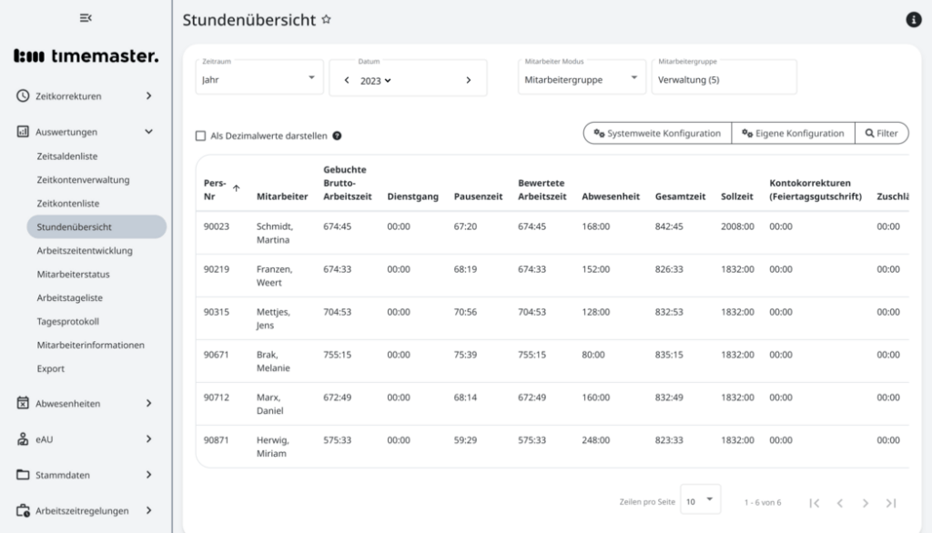
Task: Click the folder icon beside Stammdaten
Action: [21, 474]
